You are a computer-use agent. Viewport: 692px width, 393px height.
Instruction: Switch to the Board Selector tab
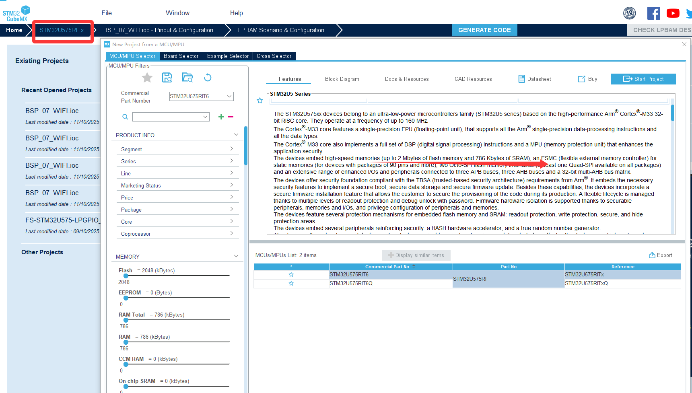tap(181, 56)
